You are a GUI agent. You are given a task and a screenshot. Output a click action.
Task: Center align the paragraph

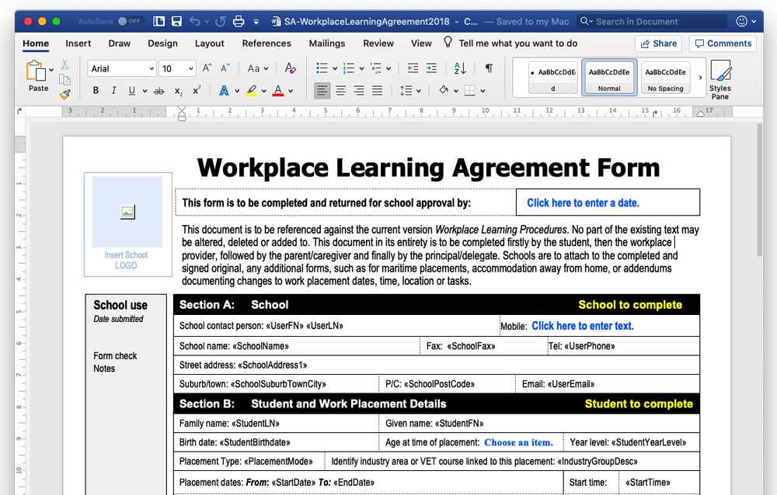click(340, 91)
